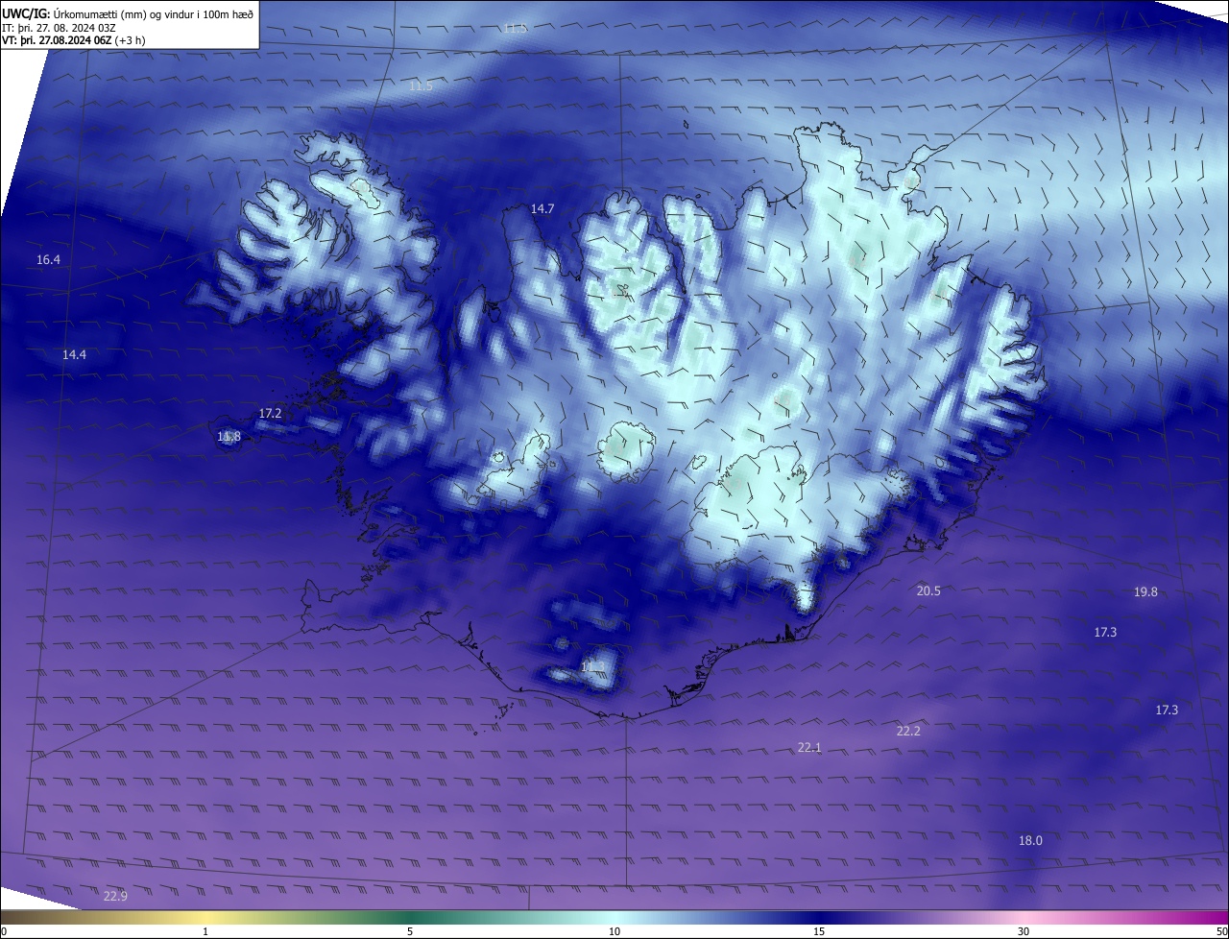
Task: Click the 14.7 value on the map
Action: (542, 208)
